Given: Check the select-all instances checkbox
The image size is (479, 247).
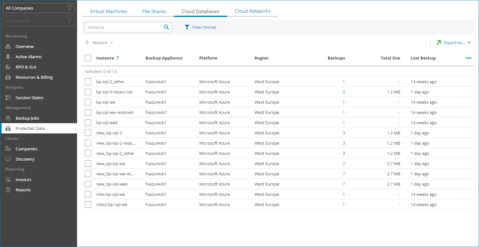Looking at the screenshot, I should [88, 58].
